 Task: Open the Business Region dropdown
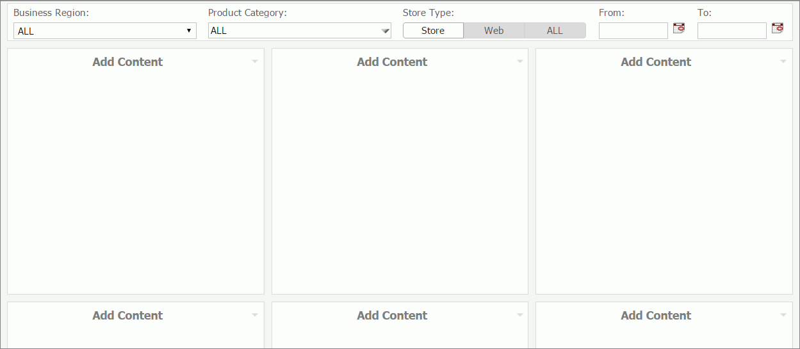[x=105, y=31]
